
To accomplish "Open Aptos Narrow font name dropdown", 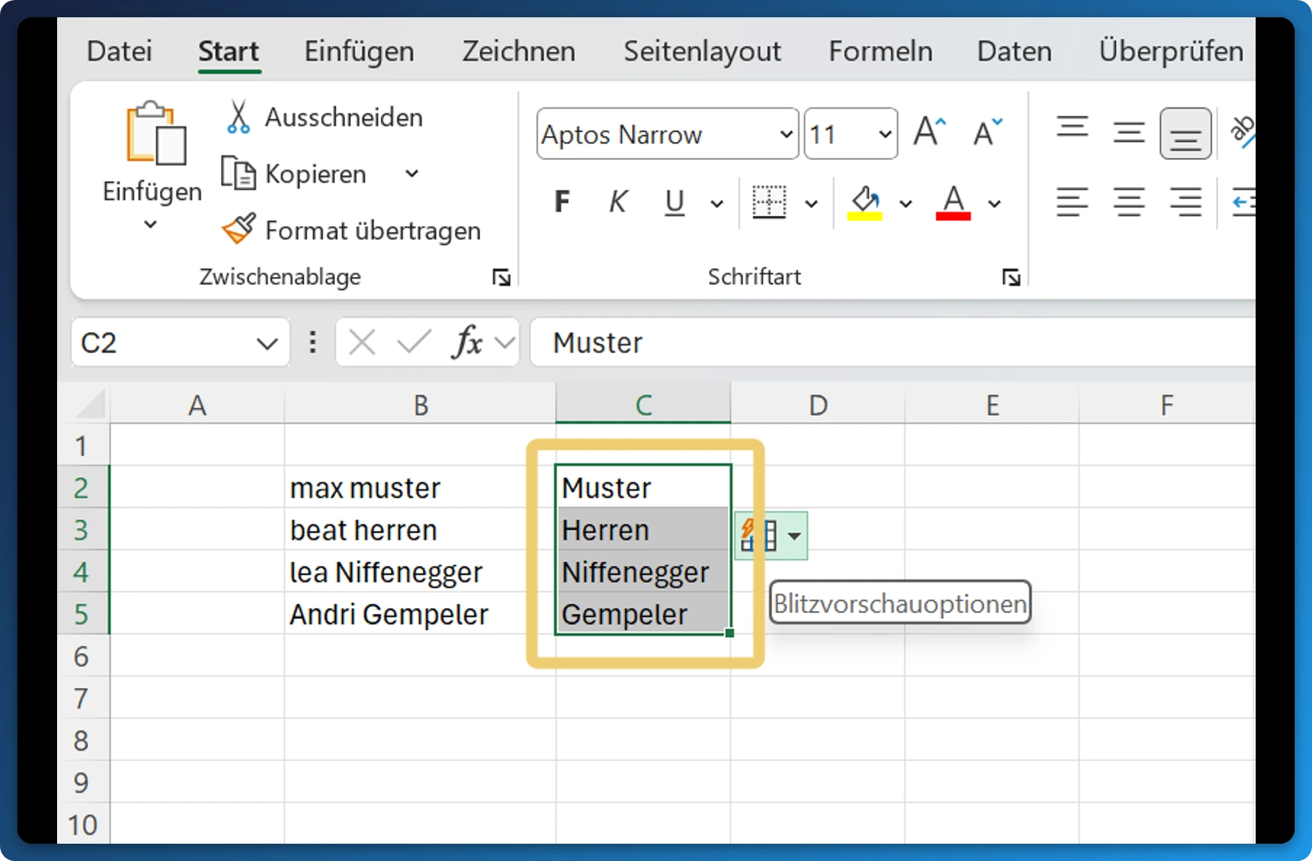I will coord(786,134).
